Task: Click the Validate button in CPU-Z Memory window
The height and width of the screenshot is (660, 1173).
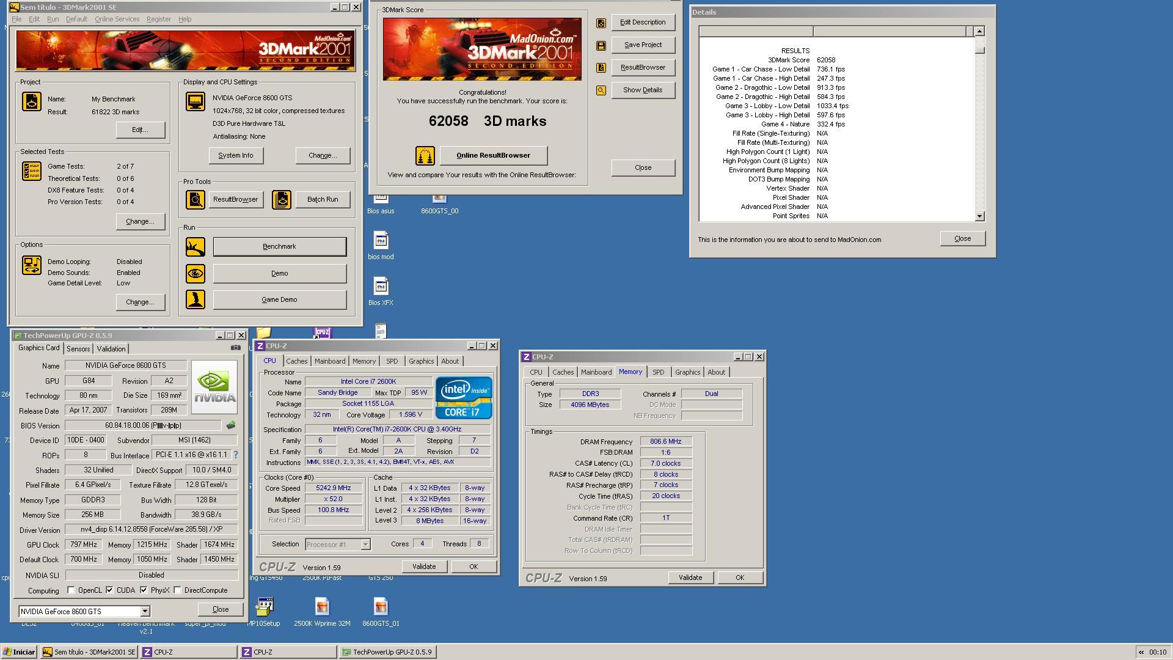Action: [x=690, y=578]
